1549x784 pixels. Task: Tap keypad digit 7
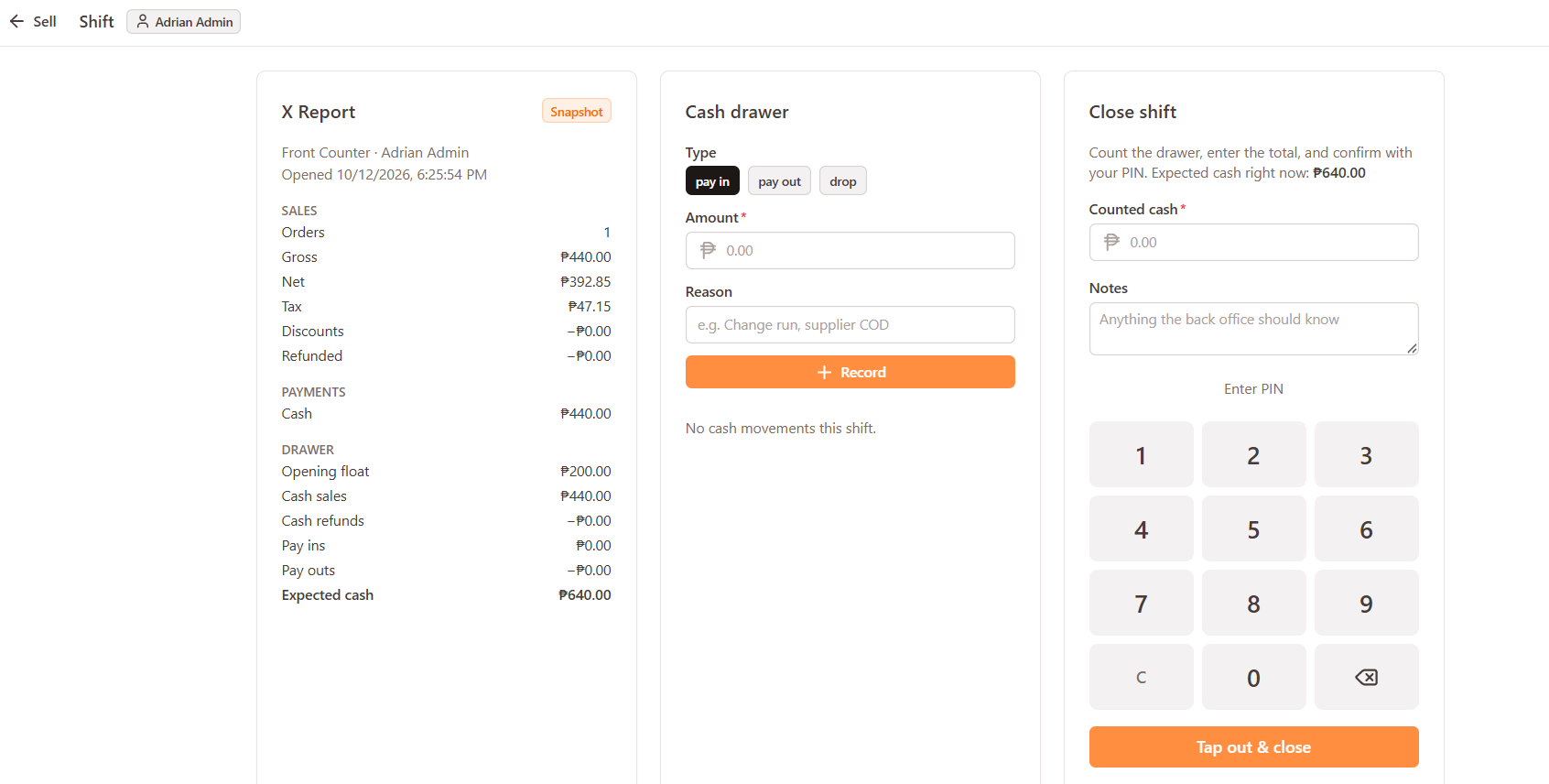(x=1141, y=603)
